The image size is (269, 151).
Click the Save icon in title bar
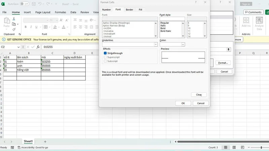[x=34, y=4]
